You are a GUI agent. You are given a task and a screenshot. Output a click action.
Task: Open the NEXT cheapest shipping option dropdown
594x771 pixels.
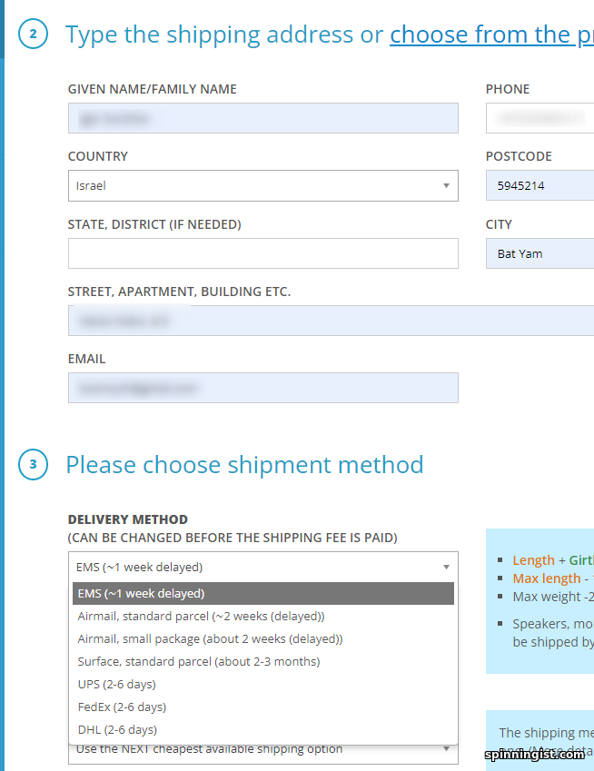click(262, 750)
